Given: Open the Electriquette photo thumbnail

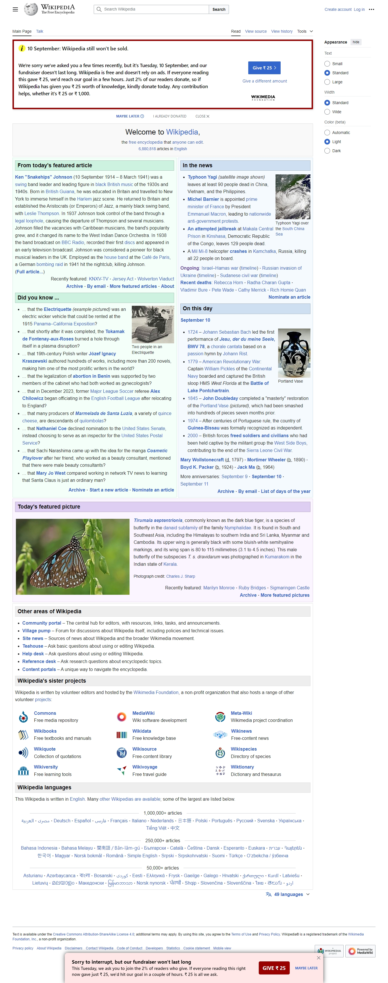Looking at the screenshot, I should coord(153,324).
